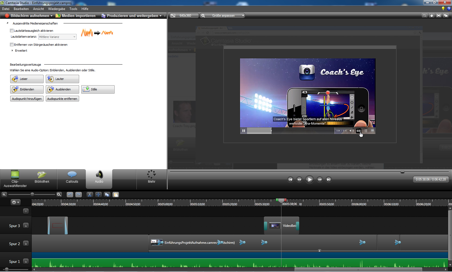Image resolution: width=452 pixels, height=272 pixels.
Task: Open Bildschirm aufnehmen dropdown arrow
Action: pyautogui.click(x=51, y=16)
